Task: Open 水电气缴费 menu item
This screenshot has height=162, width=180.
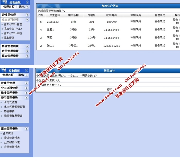Action: click(11, 102)
